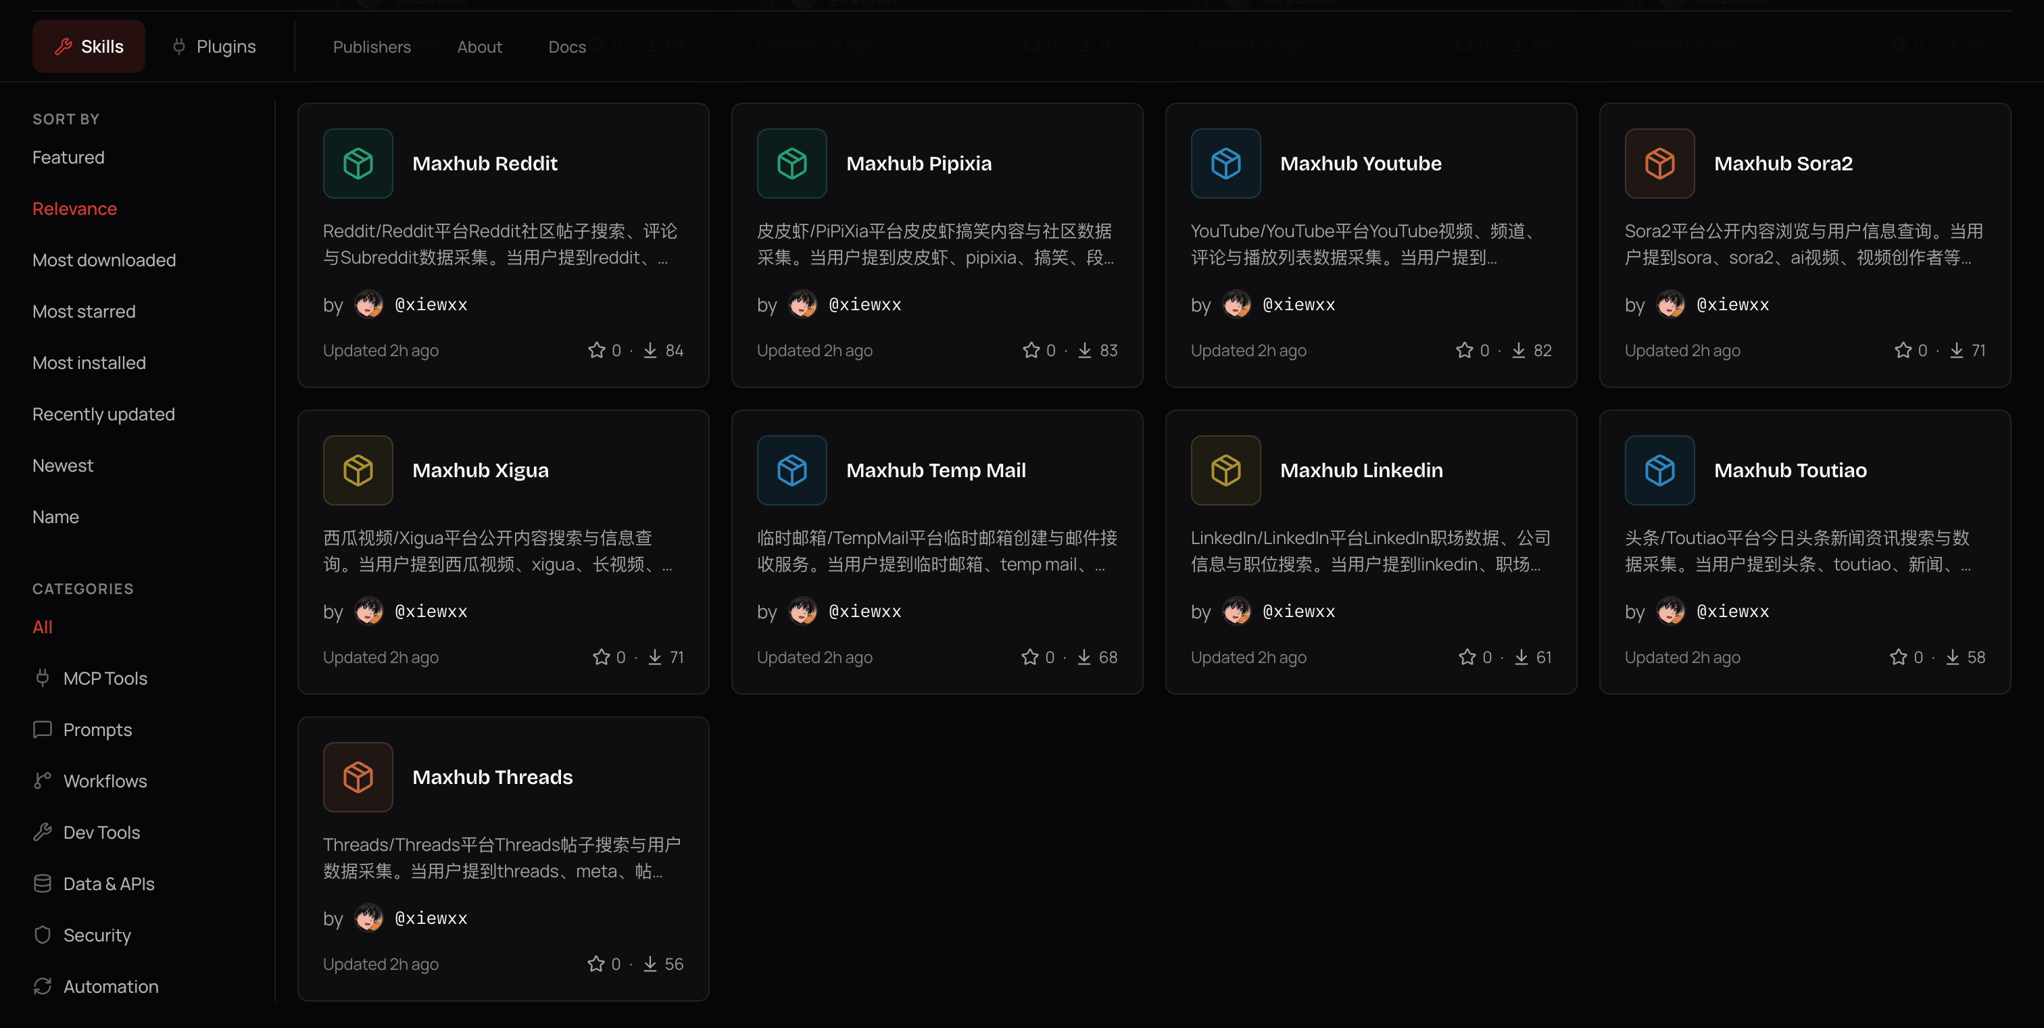Filter by Automation category
This screenshot has height=1028, width=2044.
click(x=96, y=987)
